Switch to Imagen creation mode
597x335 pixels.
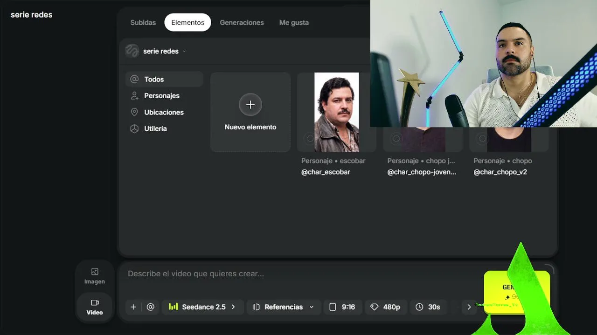pyautogui.click(x=95, y=276)
